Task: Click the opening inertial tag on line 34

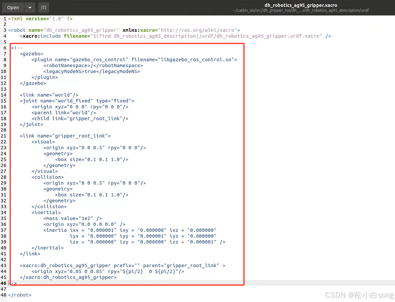Action: (46, 213)
